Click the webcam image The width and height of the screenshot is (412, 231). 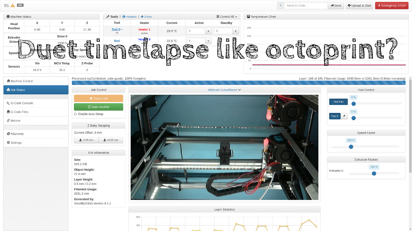click(x=224, y=147)
